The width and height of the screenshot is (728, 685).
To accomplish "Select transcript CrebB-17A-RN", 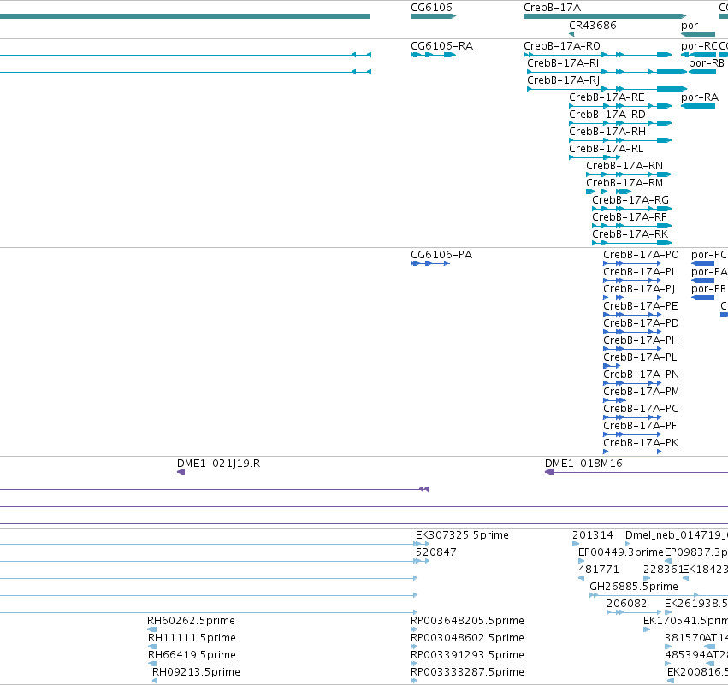I will click(x=624, y=166).
